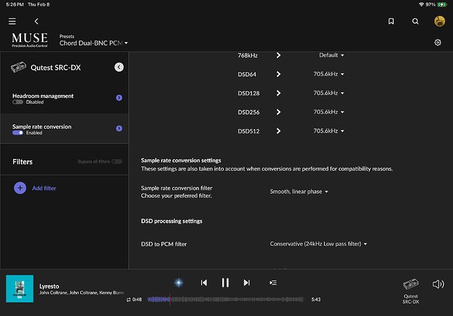Toggle Sample rate conversion switch
The width and height of the screenshot is (453, 316).
point(18,133)
